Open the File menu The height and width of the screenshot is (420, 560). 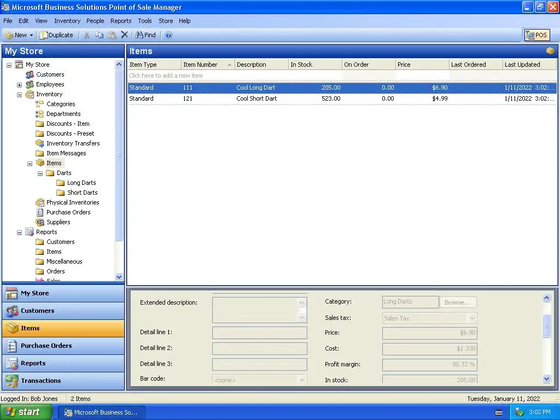(8, 21)
